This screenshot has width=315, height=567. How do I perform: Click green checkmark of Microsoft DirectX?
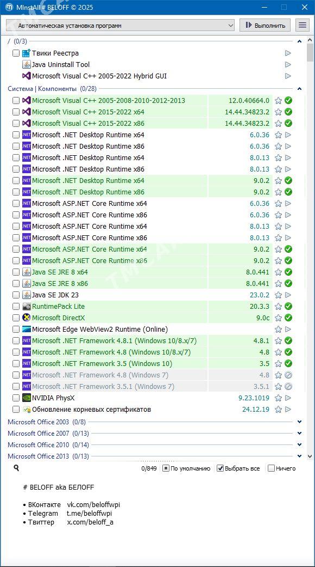[x=288, y=318]
